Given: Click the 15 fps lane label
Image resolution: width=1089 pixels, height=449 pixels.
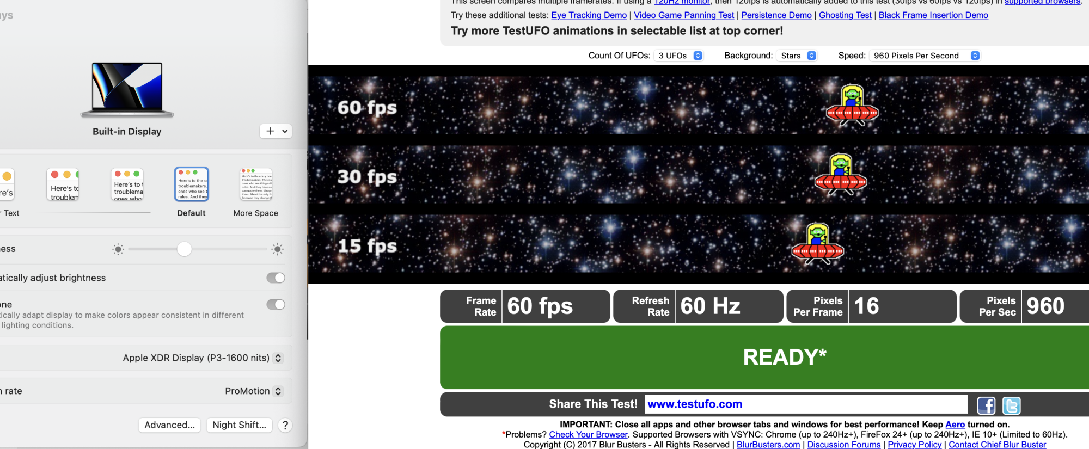Looking at the screenshot, I should 368,245.
